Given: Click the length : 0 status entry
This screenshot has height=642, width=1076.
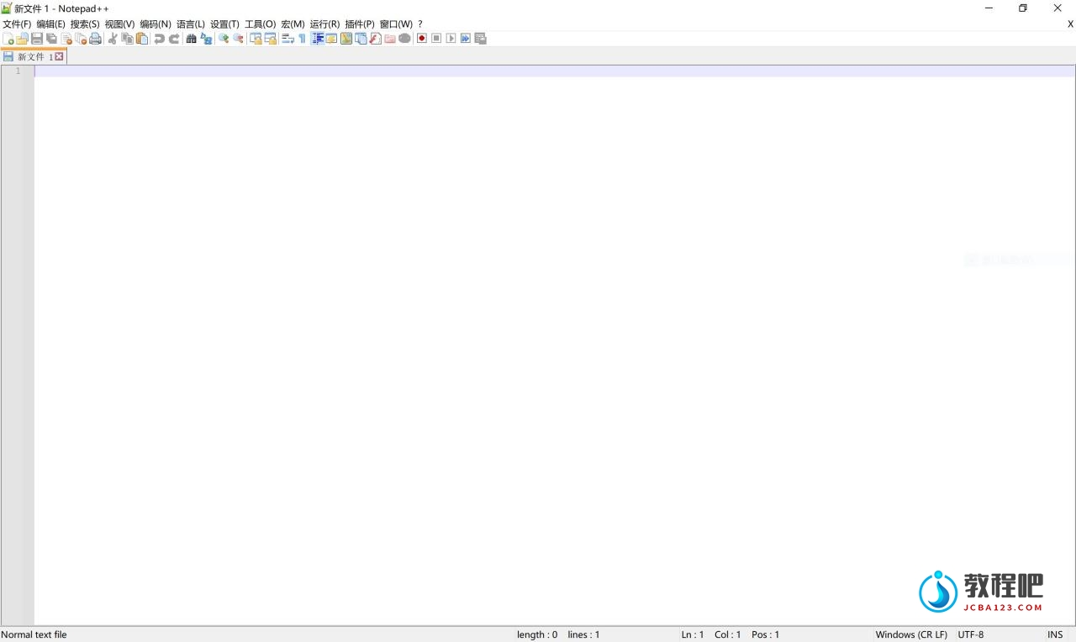Looking at the screenshot, I should pyautogui.click(x=537, y=634).
